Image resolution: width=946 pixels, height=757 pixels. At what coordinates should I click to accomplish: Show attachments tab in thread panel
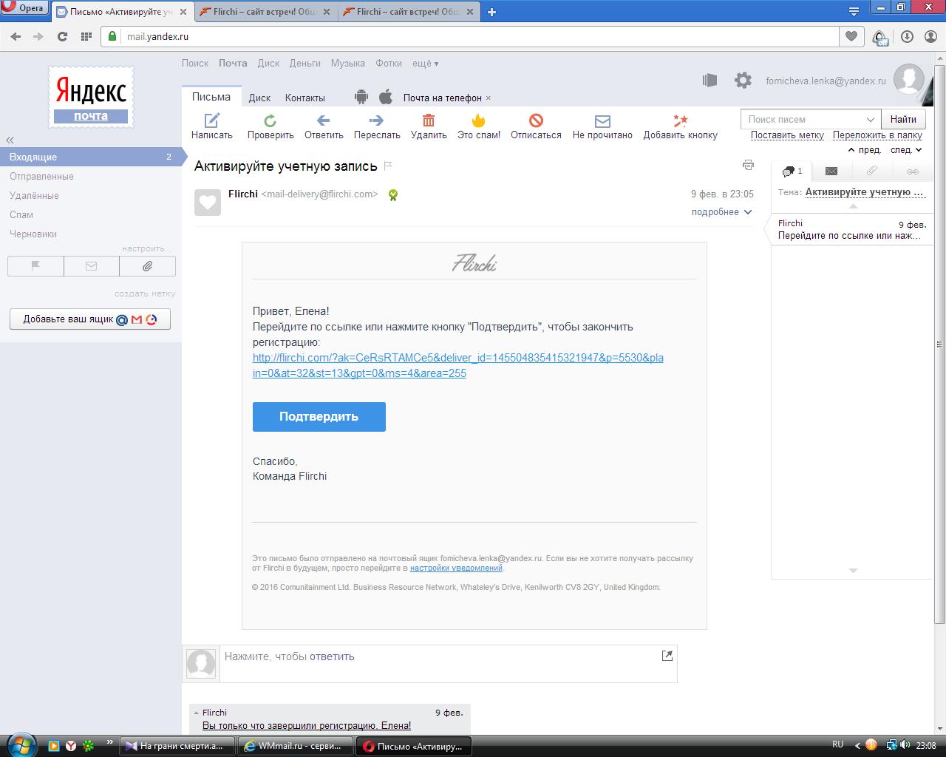pyautogui.click(x=872, y=171)
